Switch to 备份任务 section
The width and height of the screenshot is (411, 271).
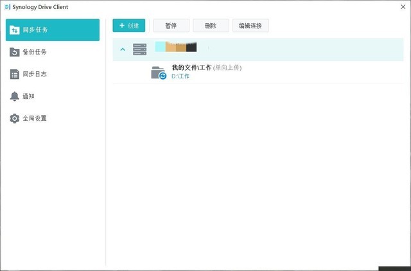coord(53,52)
